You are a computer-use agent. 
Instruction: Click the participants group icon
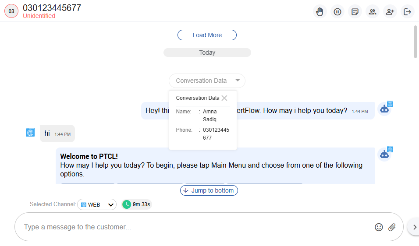tap(373, 12)
